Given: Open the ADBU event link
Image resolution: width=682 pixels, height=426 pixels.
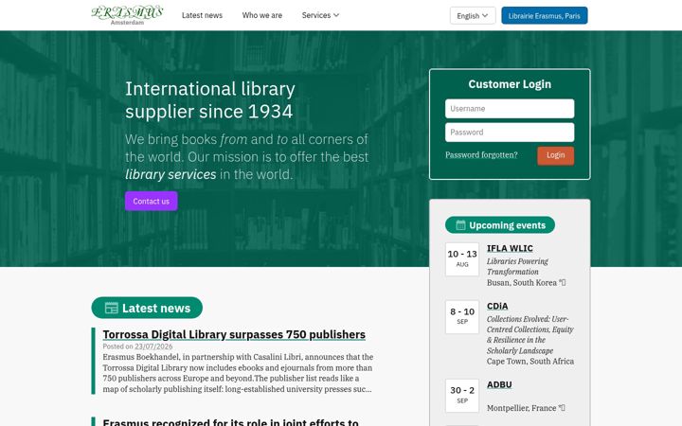Looking at the screenshot, I should pyautogui.click(x=499, y=384).
